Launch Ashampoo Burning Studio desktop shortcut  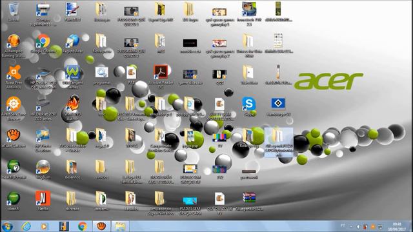13,41
